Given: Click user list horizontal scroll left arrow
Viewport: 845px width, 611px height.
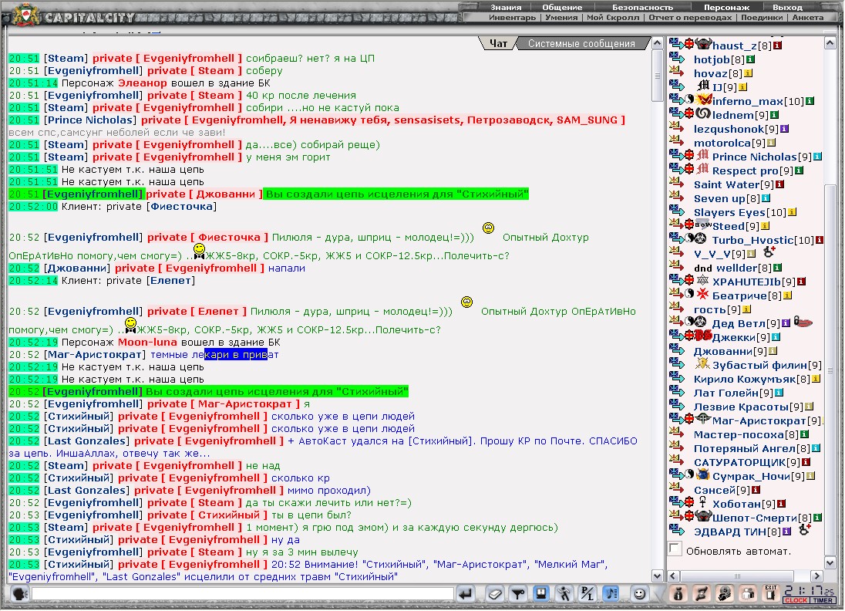Looking at the screenshot, I should (673, 576).
